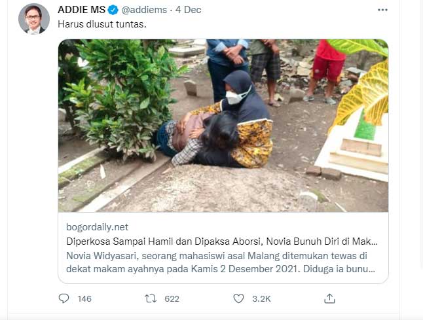Open ADDIE MS profile avatar
Screen dimensions: 423x320
pos(33,19)
